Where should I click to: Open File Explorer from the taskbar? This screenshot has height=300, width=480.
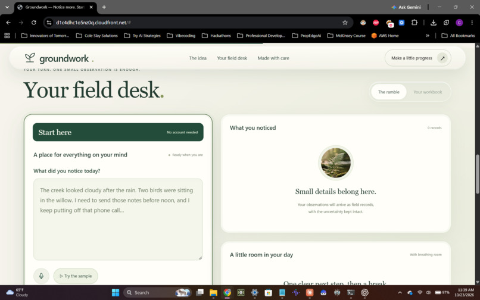point(213,292)
